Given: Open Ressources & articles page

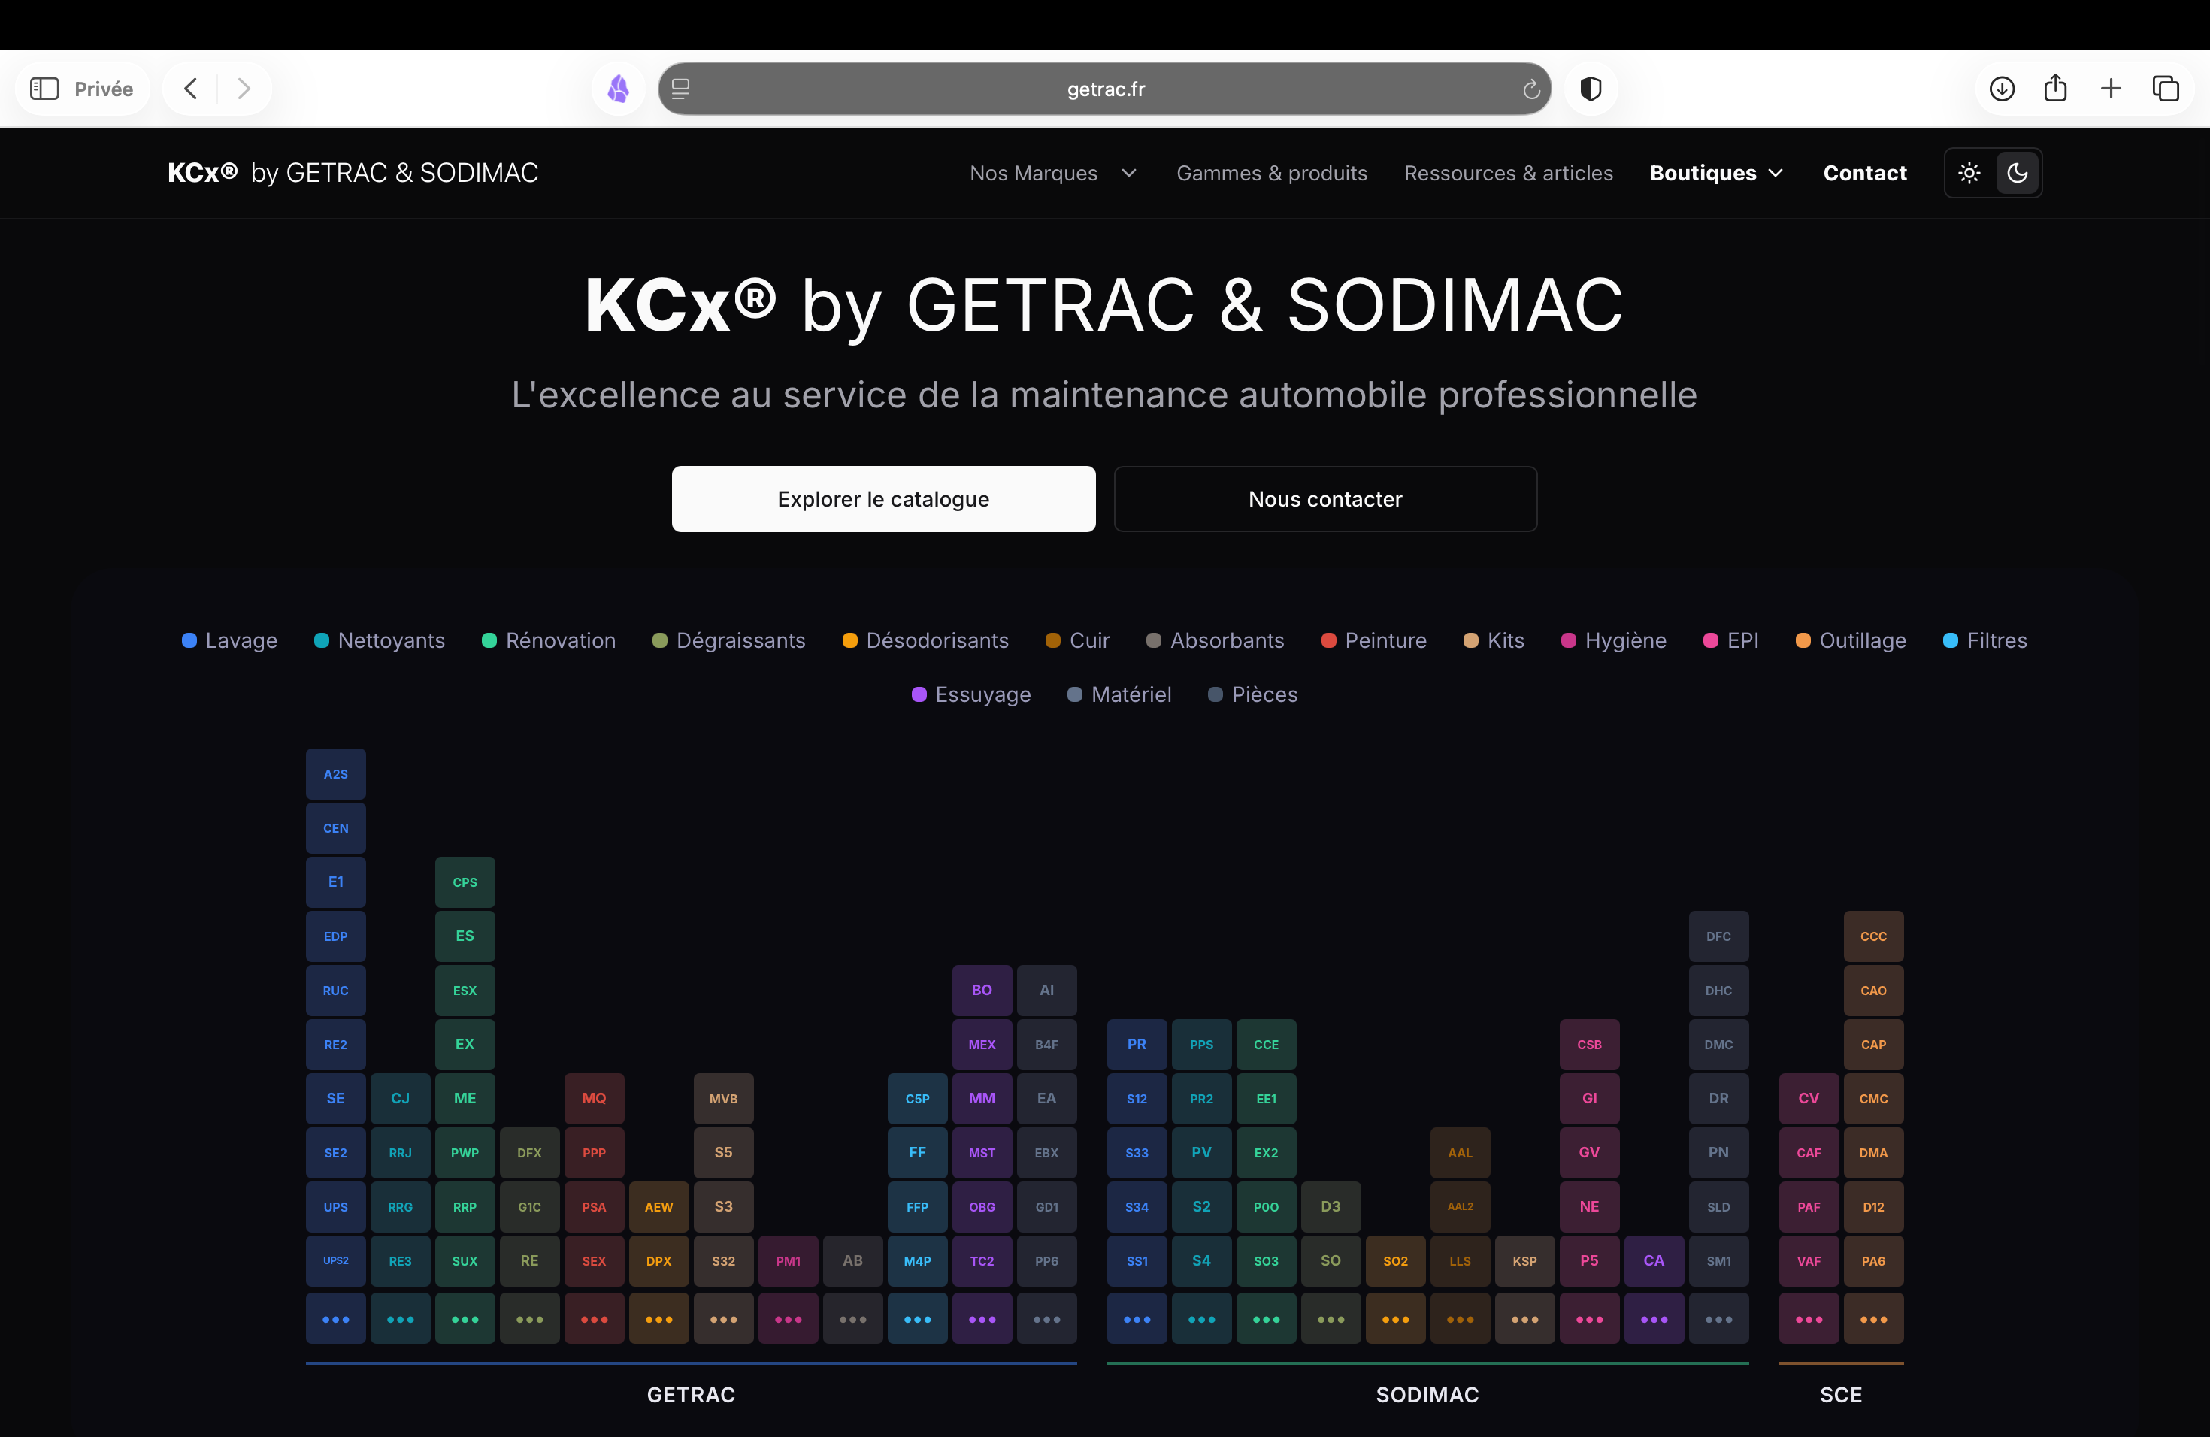Looking at the screenshot, I should (x=1508, y=174).
